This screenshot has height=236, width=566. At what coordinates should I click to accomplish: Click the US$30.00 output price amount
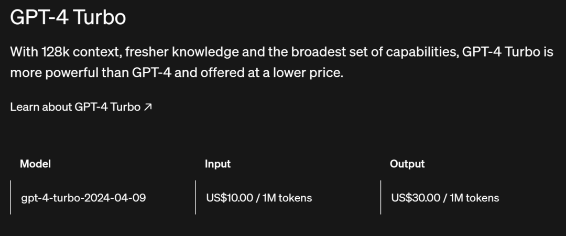point(415,198)
